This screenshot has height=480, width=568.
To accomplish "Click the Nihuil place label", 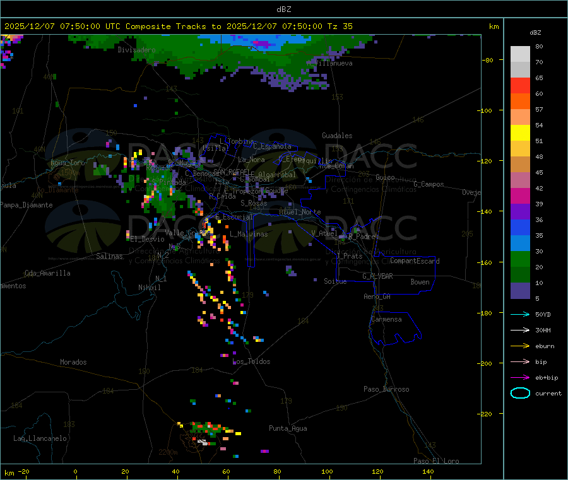I will coord(149,288).
